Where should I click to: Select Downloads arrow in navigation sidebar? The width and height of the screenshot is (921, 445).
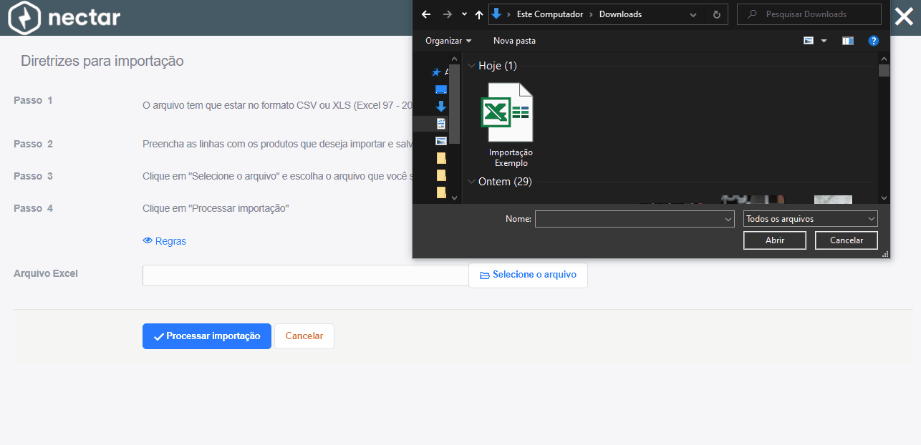point(441,107)
